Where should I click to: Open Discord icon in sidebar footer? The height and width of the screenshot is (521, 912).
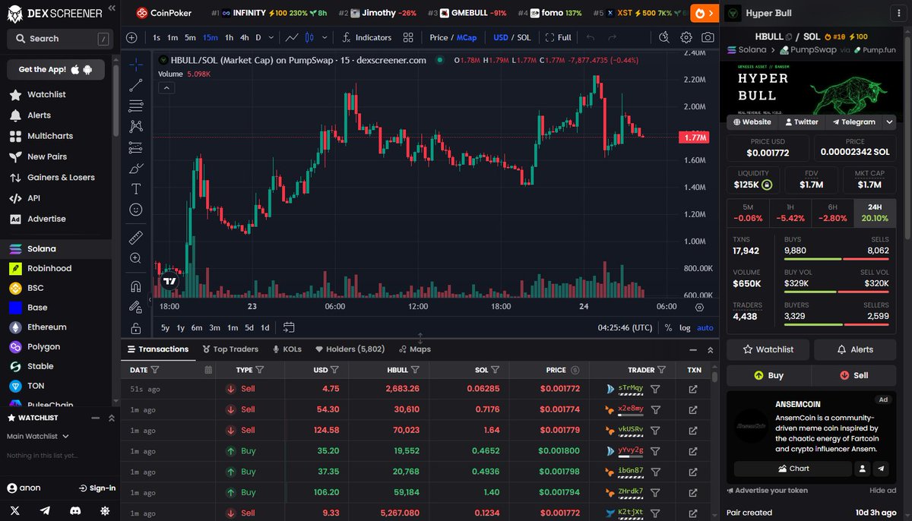[74, 510]
